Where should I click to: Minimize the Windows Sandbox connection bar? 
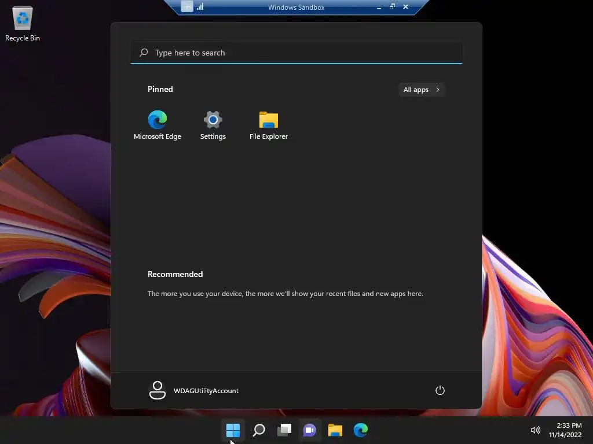point(379,7)
